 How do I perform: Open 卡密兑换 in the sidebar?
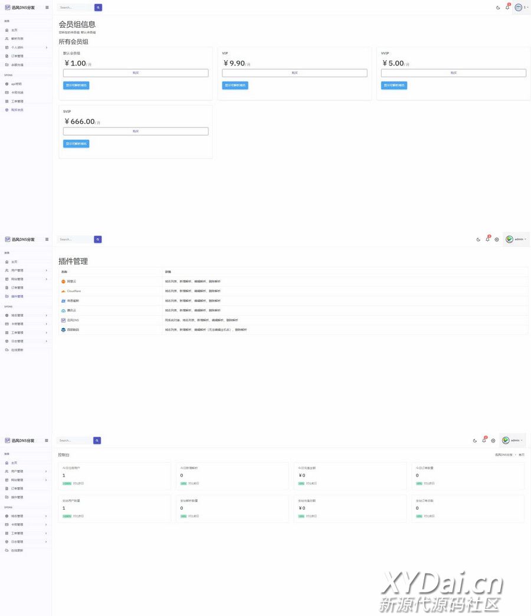(17, 93)
